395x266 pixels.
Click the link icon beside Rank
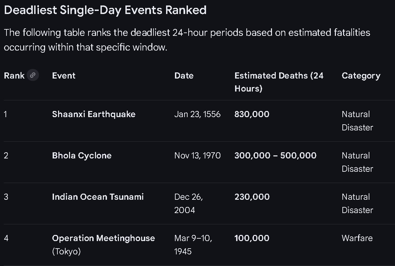coord(33,75)
